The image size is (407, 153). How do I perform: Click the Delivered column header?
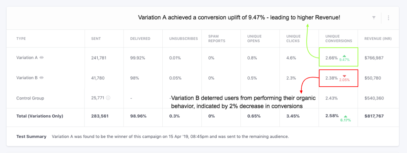tap(140, 39)
